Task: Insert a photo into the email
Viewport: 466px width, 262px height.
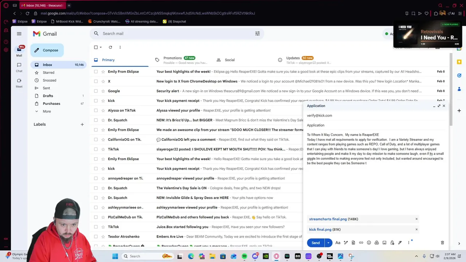Action: [384, 243]
